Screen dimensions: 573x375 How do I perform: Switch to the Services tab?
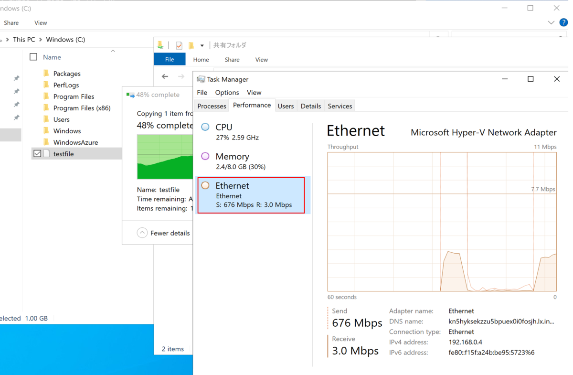click(x=340, y=106)
